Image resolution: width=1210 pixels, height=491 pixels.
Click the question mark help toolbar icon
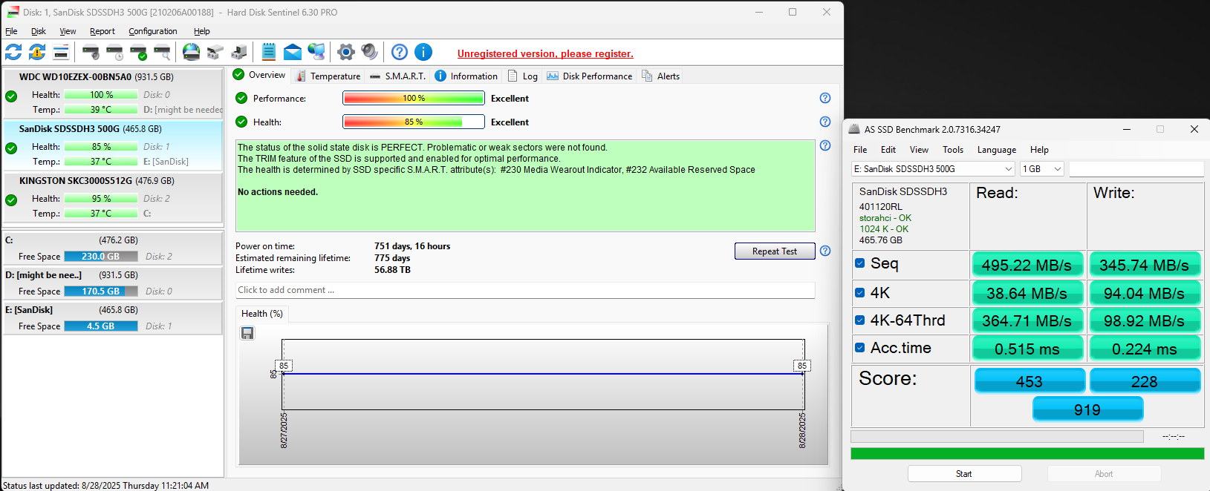click(x=400, y=52)
